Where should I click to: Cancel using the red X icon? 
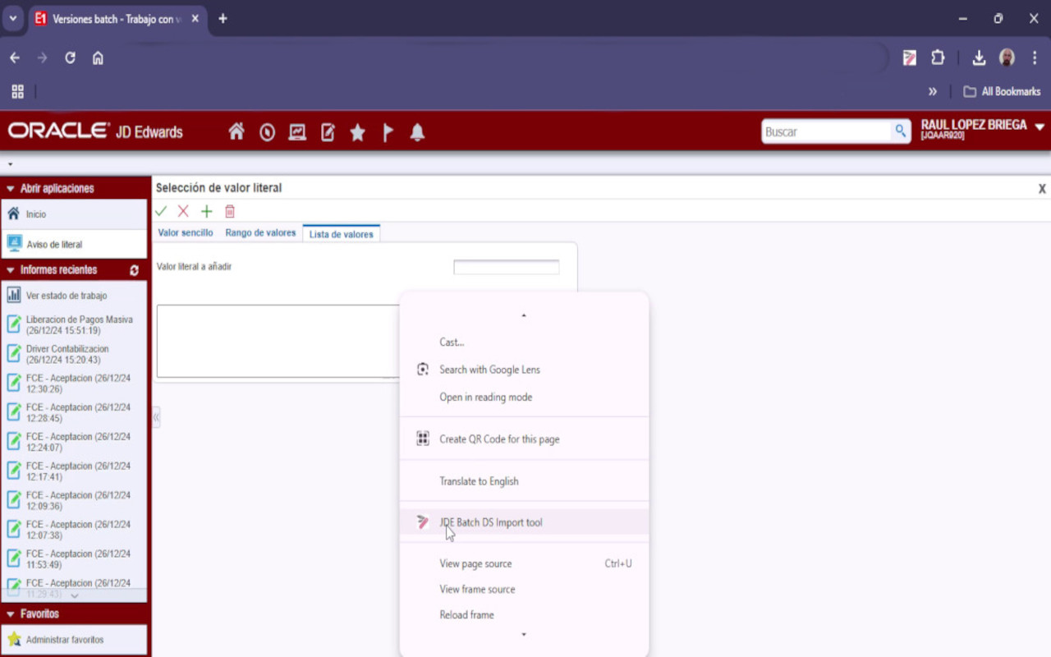(183, 211)
